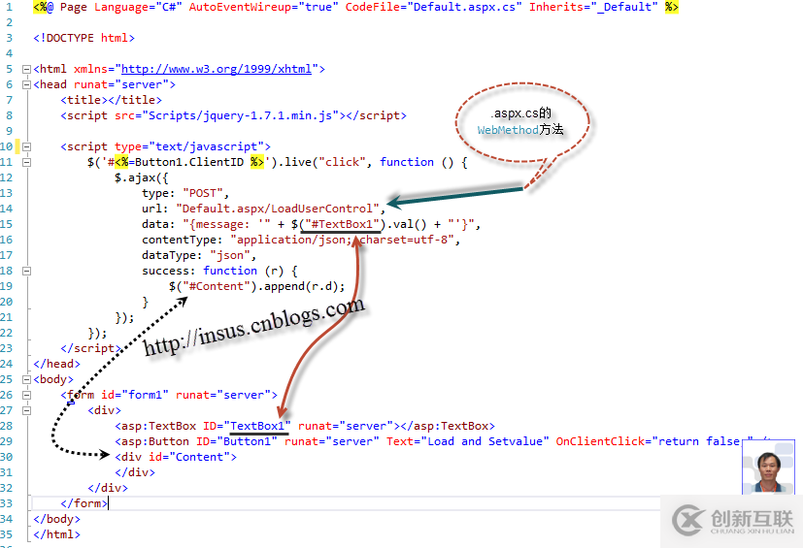Collapse the head runat="server" block

click(x=26, y=85)
